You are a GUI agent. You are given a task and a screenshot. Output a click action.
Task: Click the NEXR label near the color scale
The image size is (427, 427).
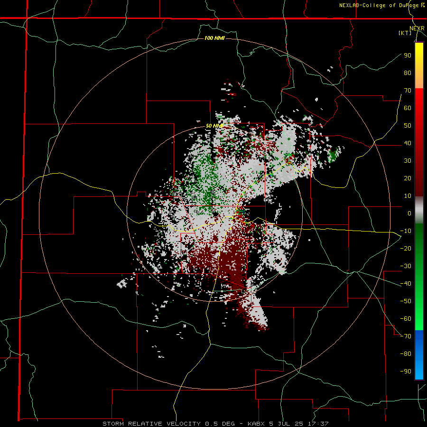pyautogui.click(x=417, y=28)
